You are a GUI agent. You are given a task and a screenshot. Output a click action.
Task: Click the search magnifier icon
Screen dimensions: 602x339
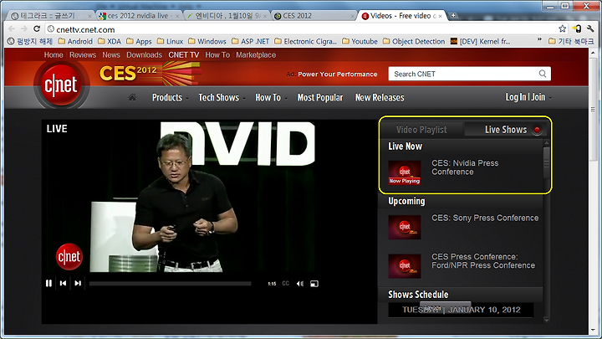[x=543, y=74]
